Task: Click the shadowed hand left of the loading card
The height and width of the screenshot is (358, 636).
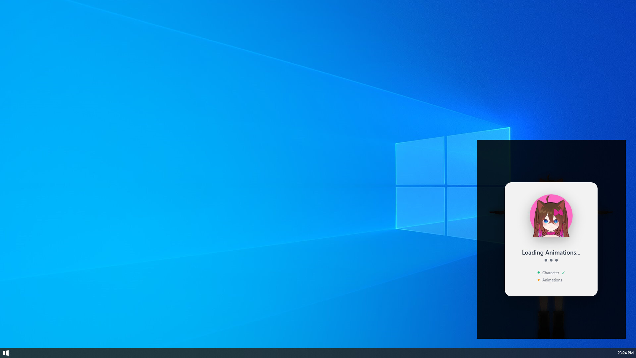Action: [x=496, y=212]
